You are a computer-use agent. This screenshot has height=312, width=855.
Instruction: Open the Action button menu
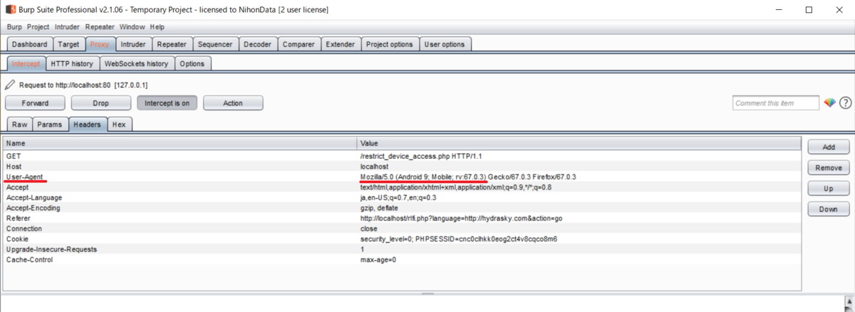coord(233,103)
